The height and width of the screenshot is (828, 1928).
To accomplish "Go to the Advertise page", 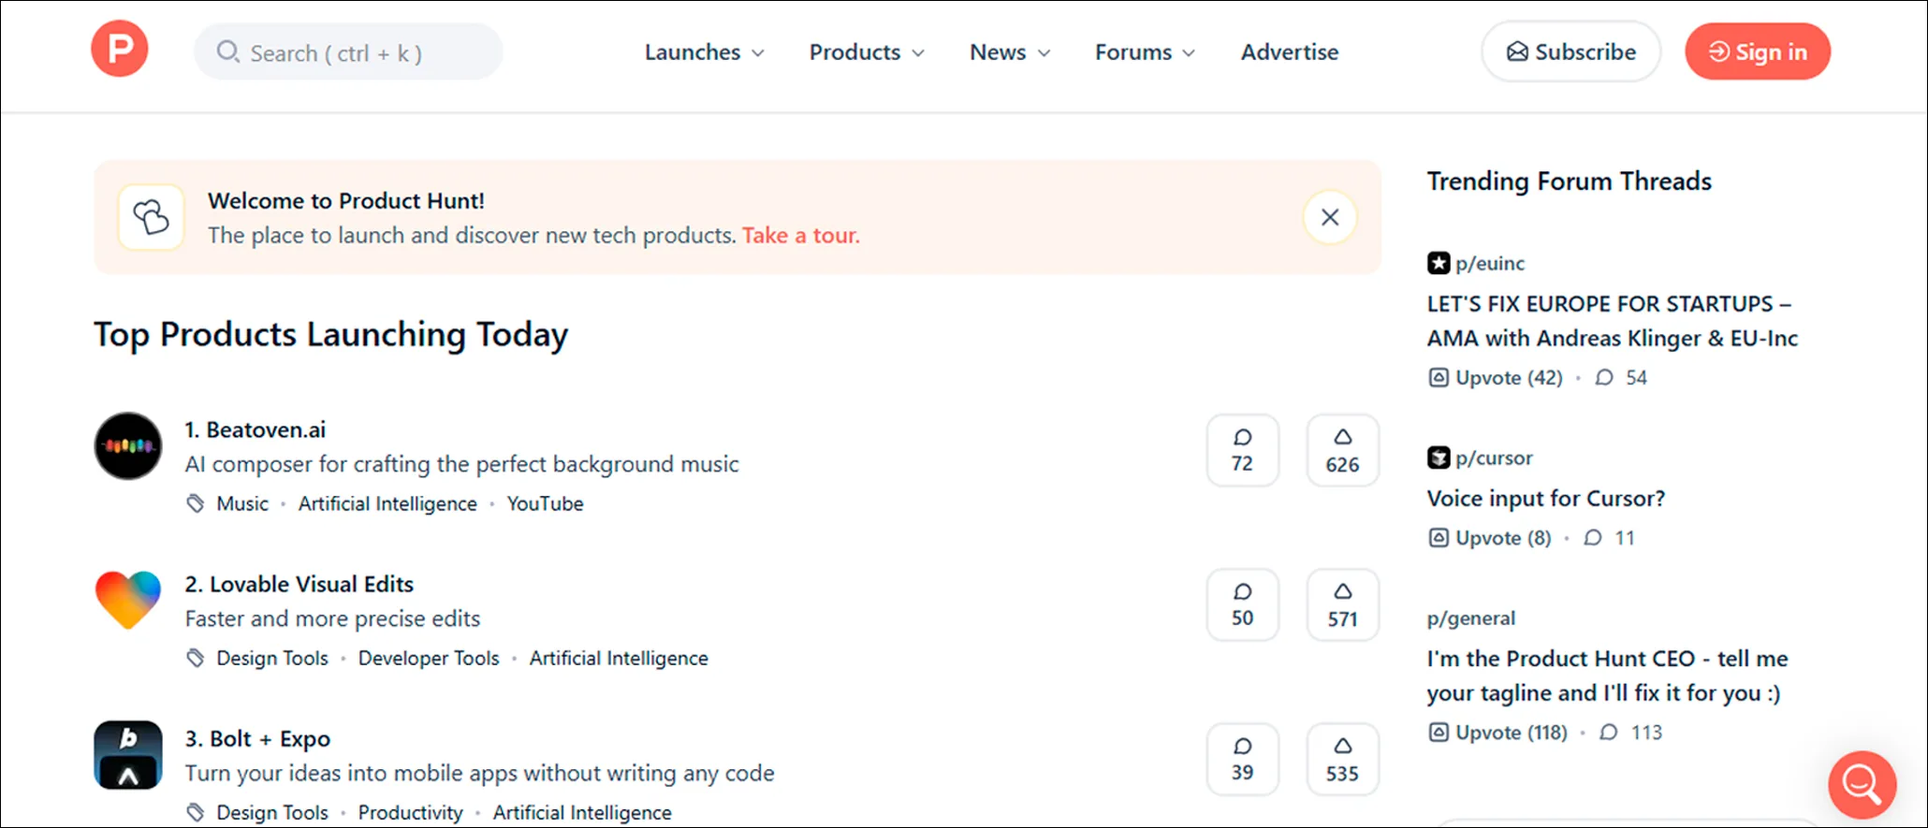I will click(1290, 52).
